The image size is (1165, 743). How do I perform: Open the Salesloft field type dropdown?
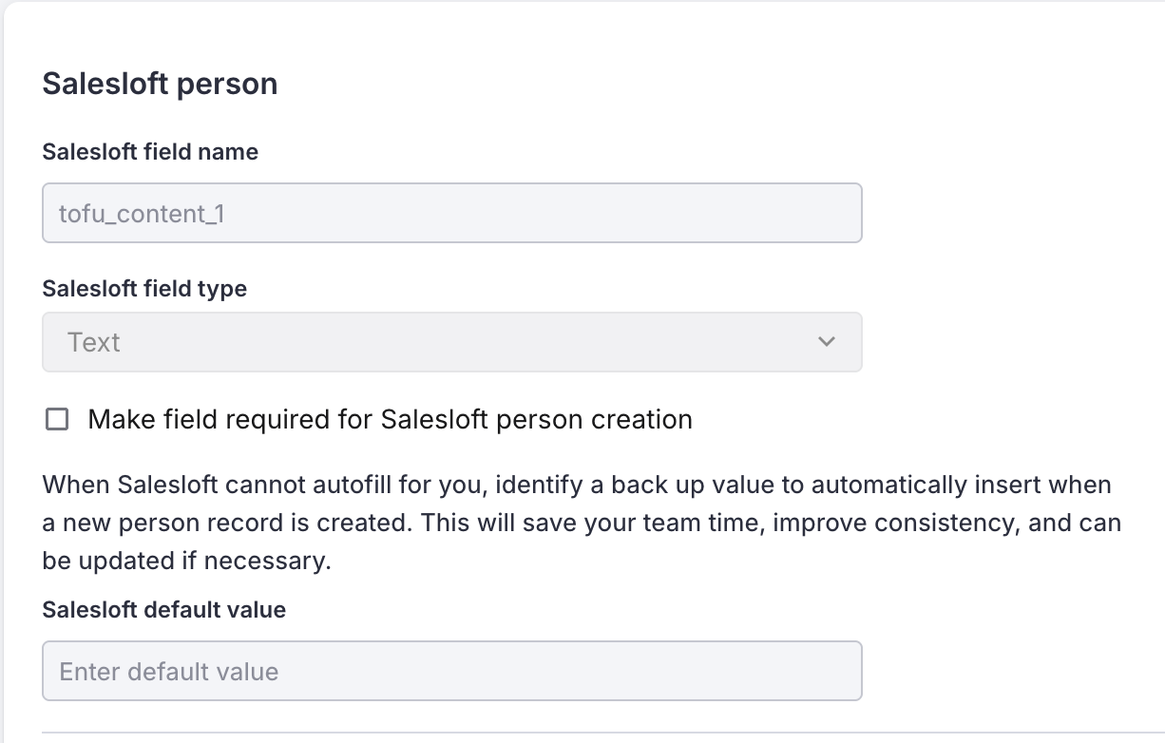[x=451, y=342]
